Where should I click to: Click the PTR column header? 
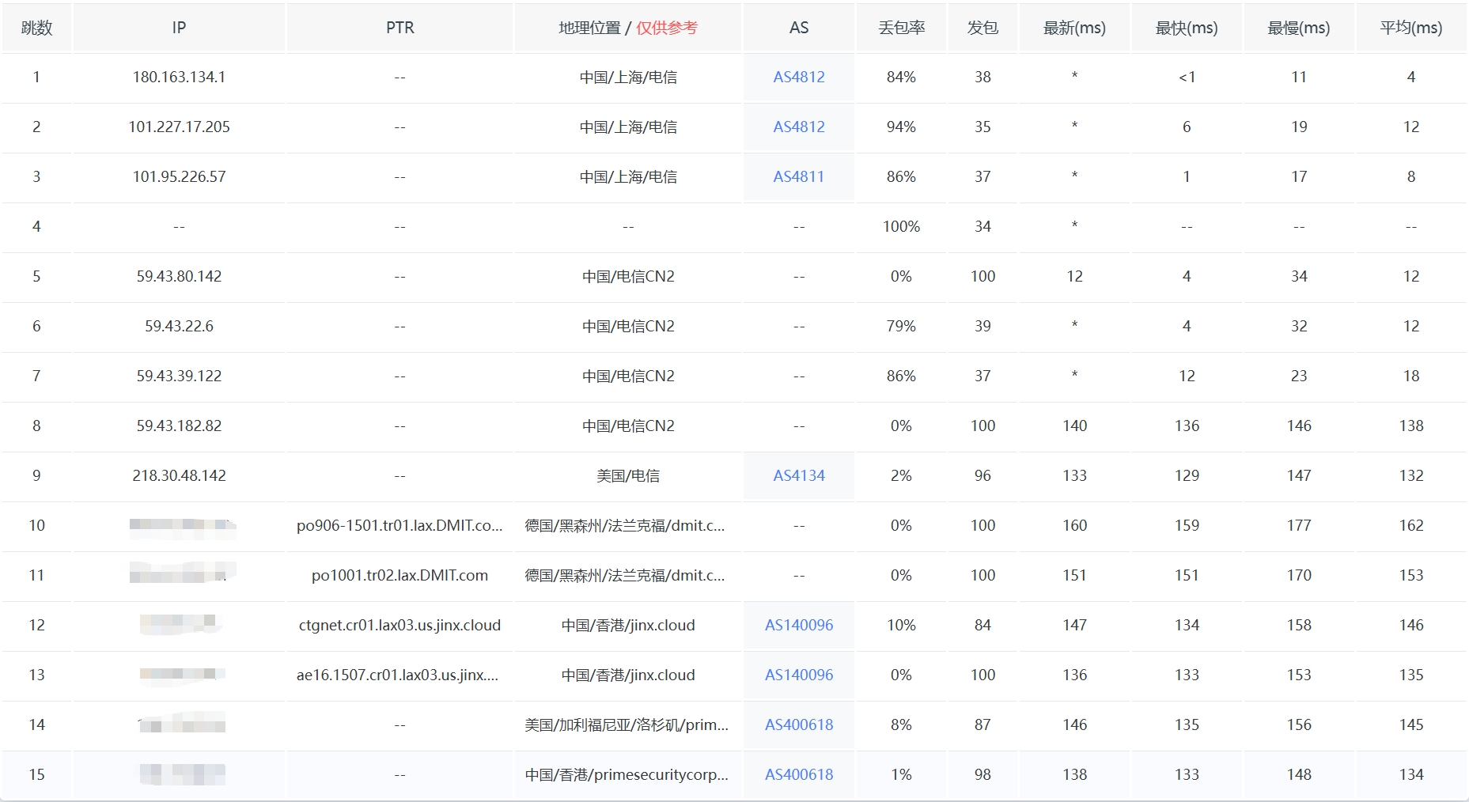(400, 28)
